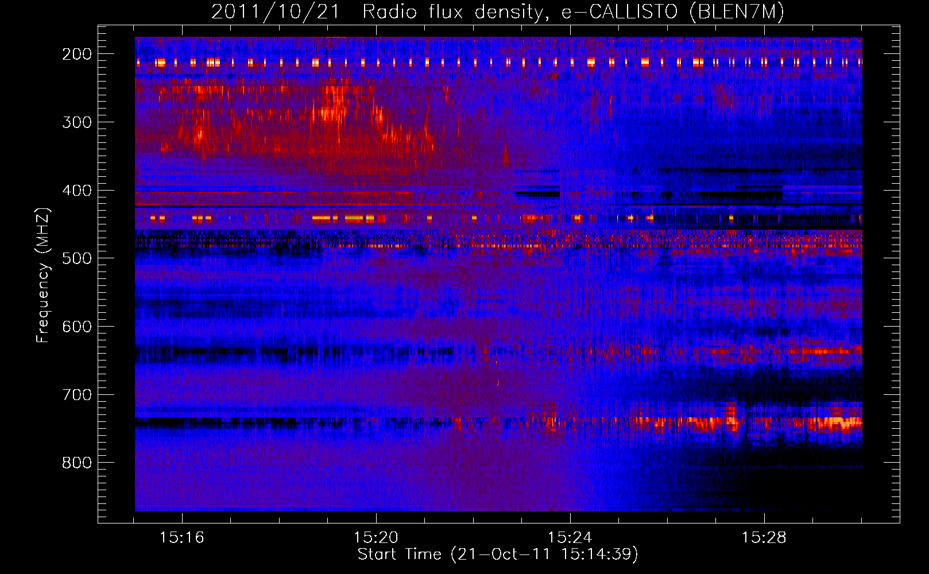Click the 15:16 time tick label

pos(182,538)
